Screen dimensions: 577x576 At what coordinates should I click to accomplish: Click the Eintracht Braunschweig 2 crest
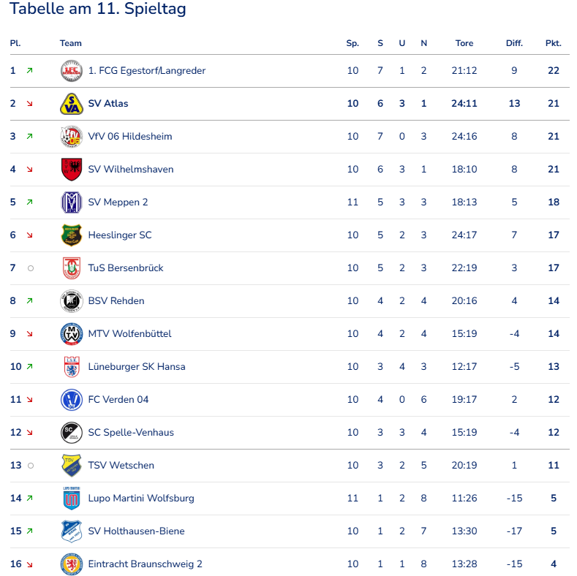[71, 564]
